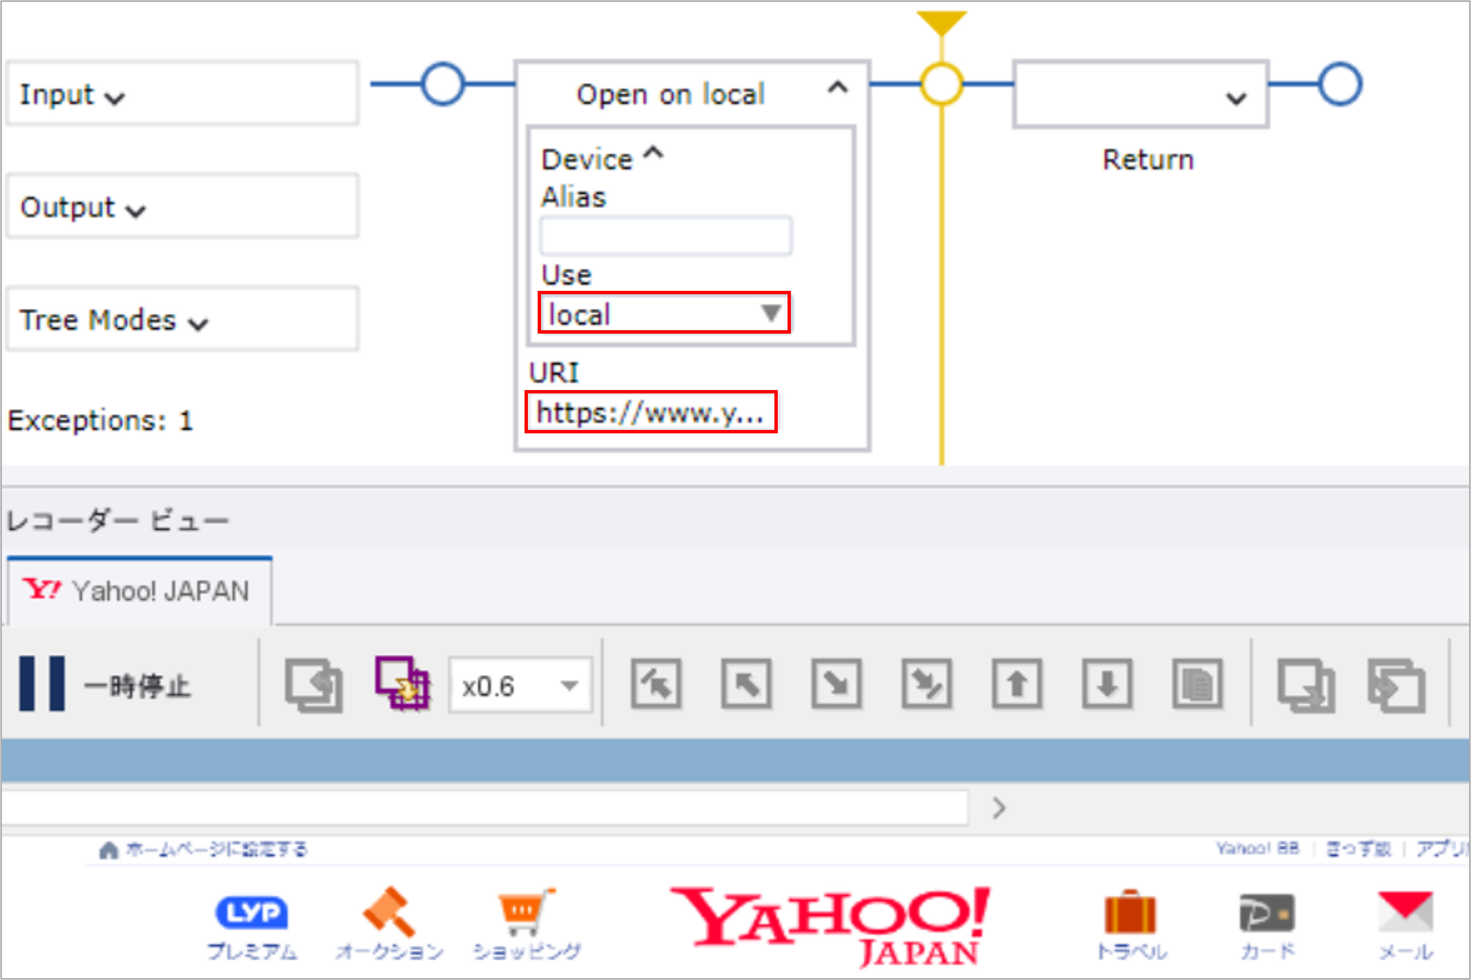Click the up arrow navigation icon
The width and height of the screenshot is (1471, 980).
[1016, 683]
